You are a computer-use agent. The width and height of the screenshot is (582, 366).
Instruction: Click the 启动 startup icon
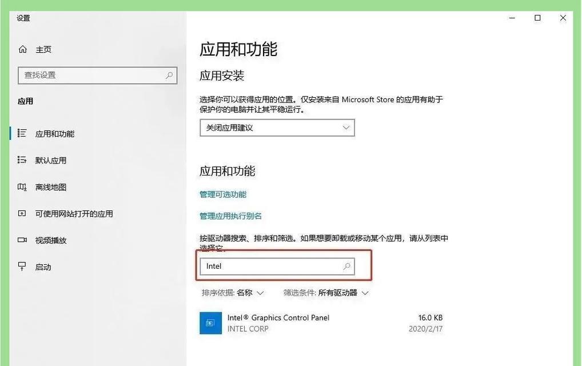pyautogui.click(x=22, y=266)
